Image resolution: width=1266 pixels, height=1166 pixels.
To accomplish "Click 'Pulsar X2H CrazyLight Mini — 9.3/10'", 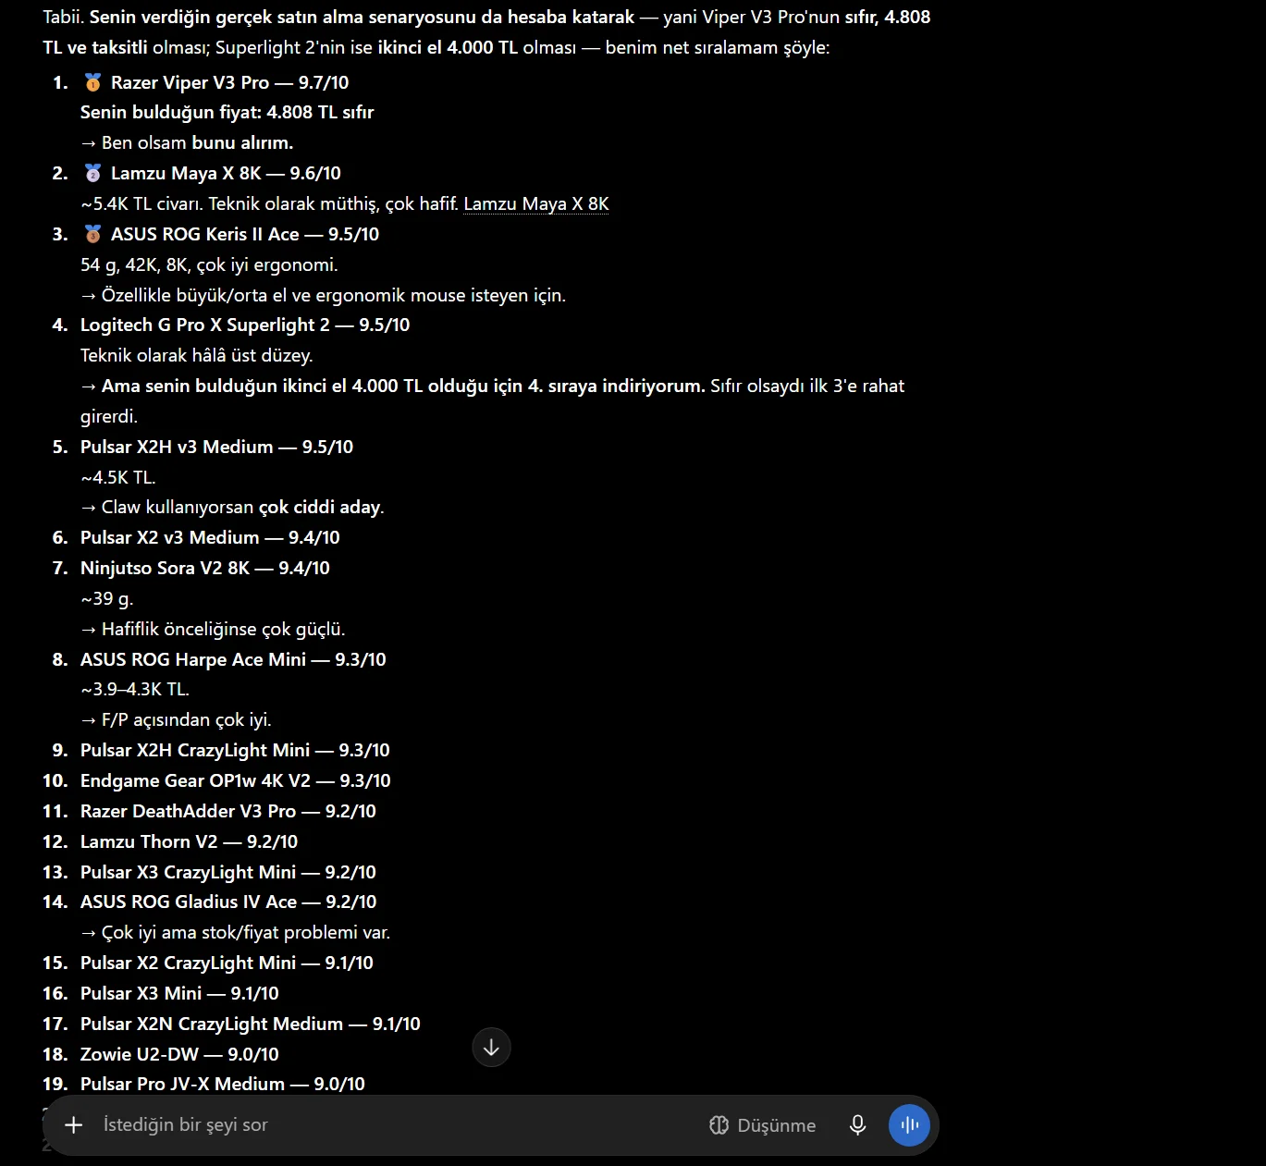I will click(x=235, y=750).
